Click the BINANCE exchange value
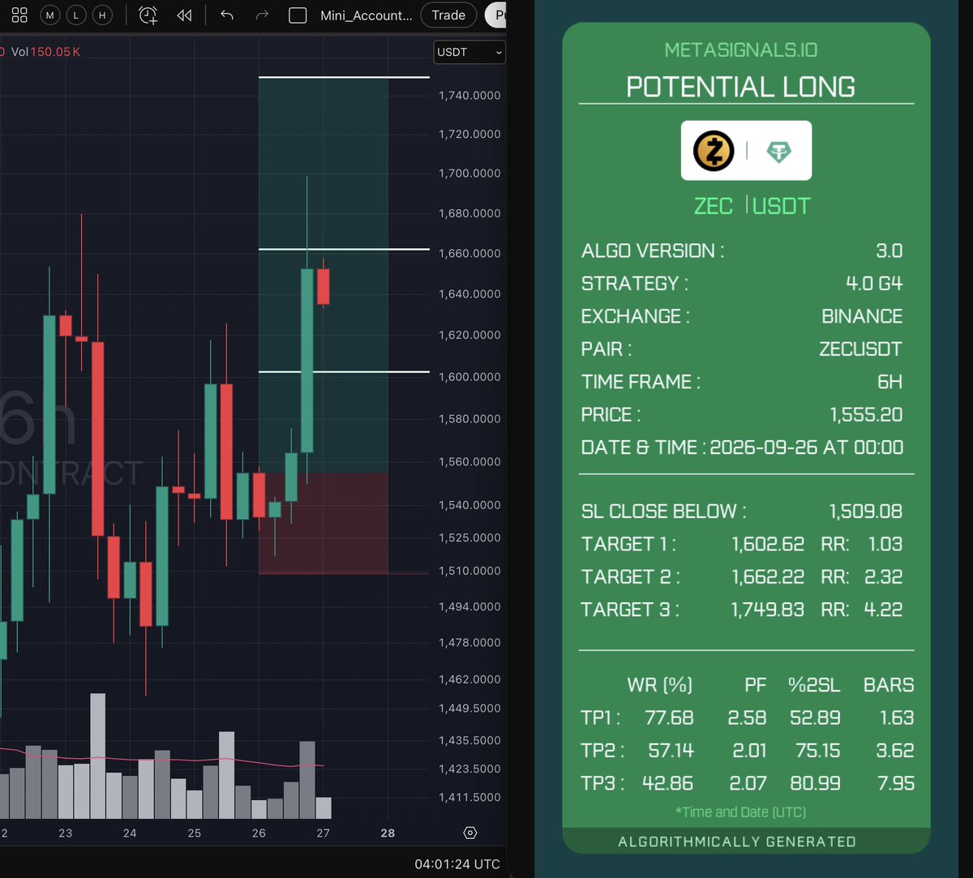Image resolution: width=973 pixels, height=878 pixels. pyautogui.click(x=862, y=316)
